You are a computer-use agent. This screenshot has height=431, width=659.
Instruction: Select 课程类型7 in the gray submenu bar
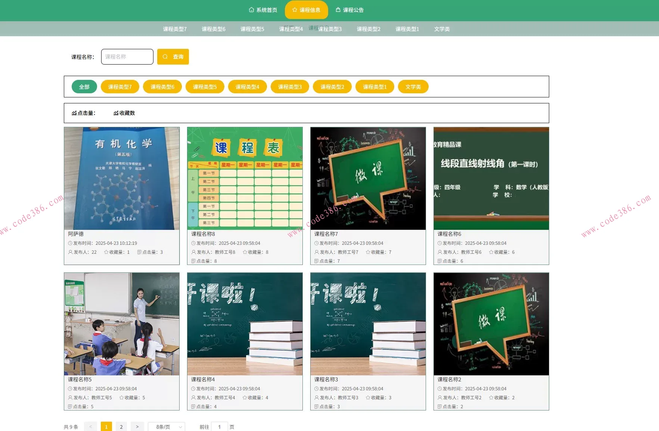(175, 29)
